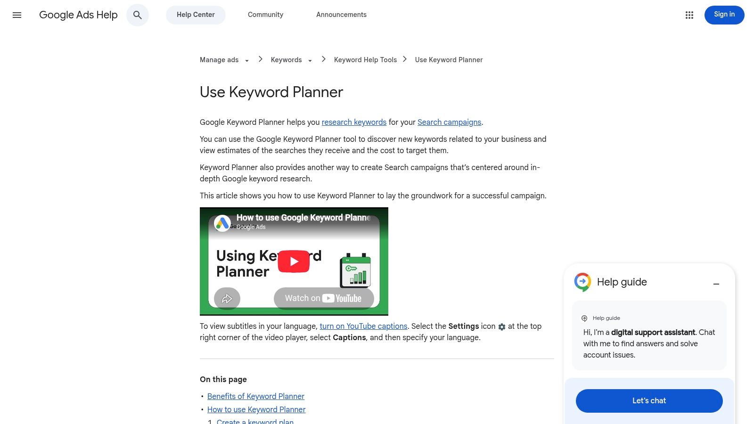Click the Help guide panel title
The image size is (754, 424).
pyautogui.click(x=622, y=282)
